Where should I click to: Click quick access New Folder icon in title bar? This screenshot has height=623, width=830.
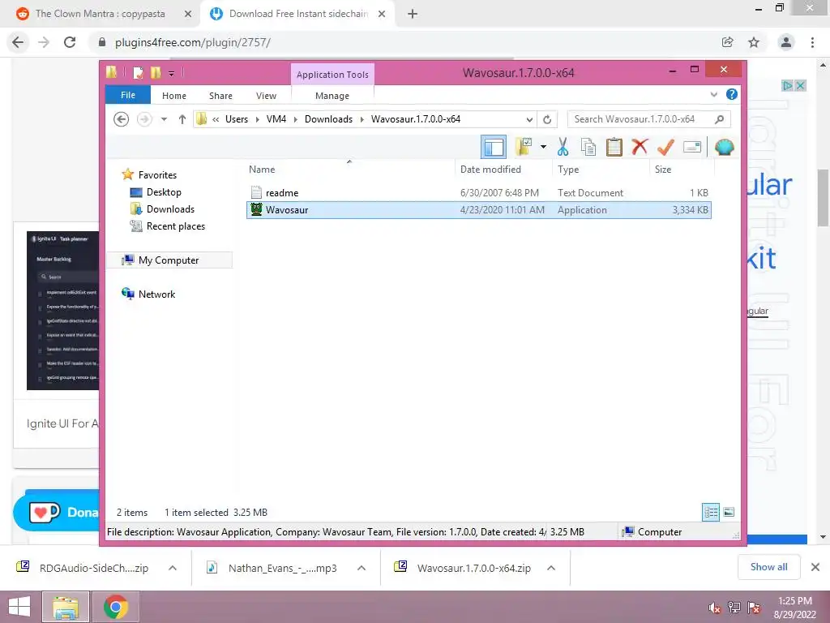coord(156,72)
